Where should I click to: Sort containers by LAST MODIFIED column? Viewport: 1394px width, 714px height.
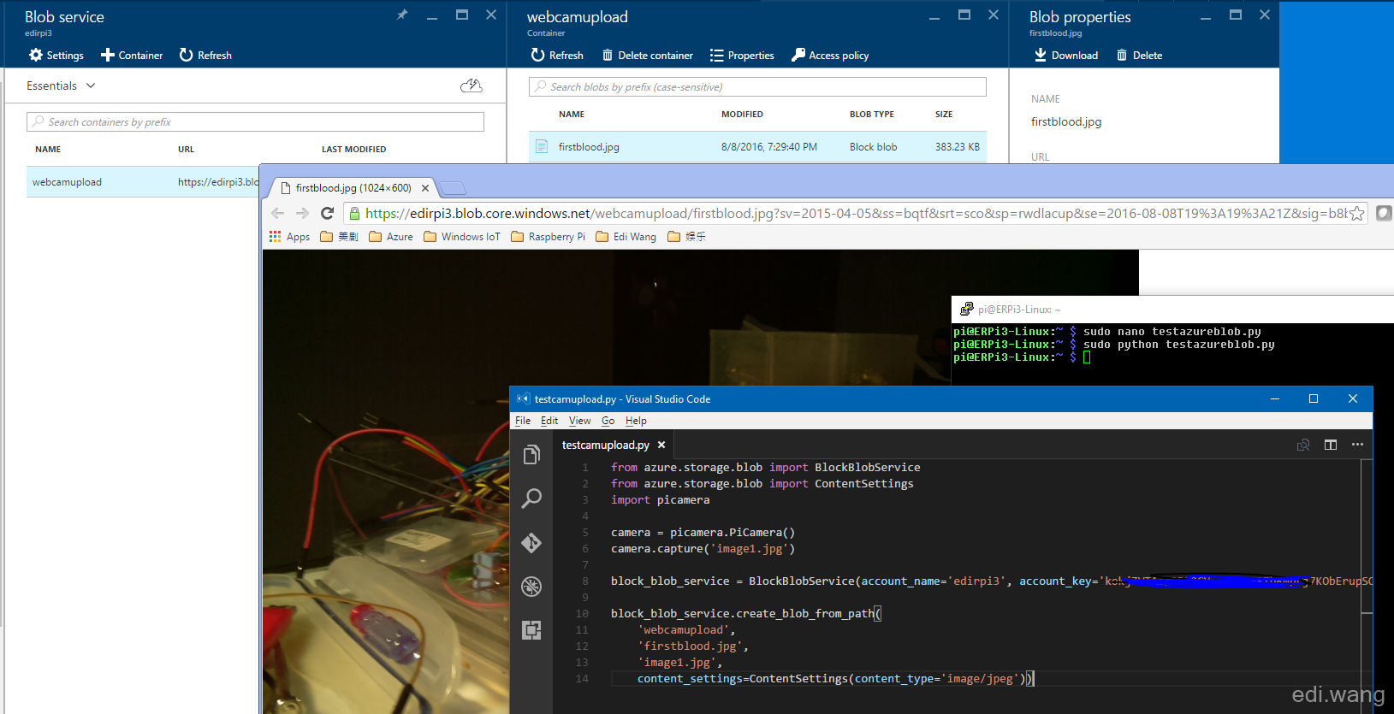click(x=353, y=150)
